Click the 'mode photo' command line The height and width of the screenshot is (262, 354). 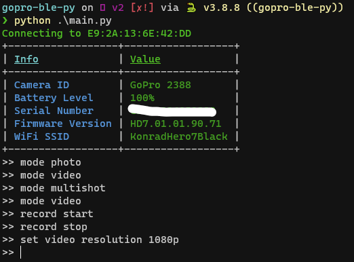pyautogui.click(x=41, y=162)
